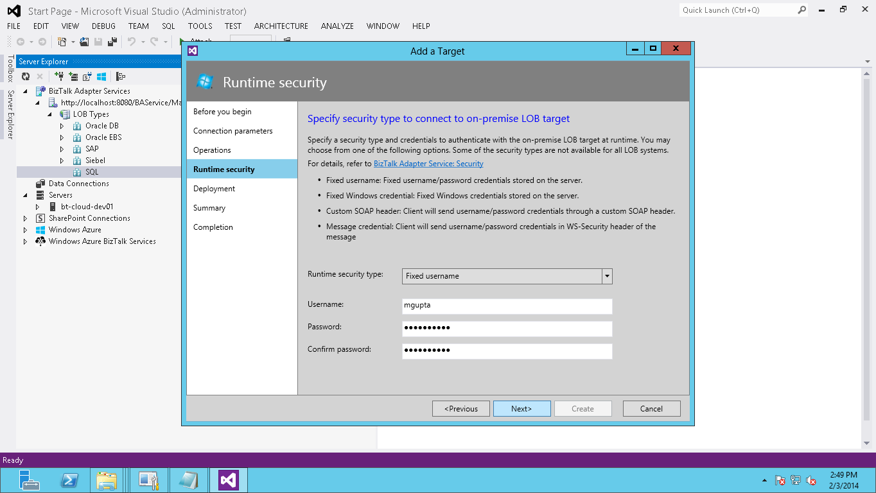Show hidden tray icons arrow
Image resolution: width=876 pixels, height=493 pixels.
[x=764, y=480]
